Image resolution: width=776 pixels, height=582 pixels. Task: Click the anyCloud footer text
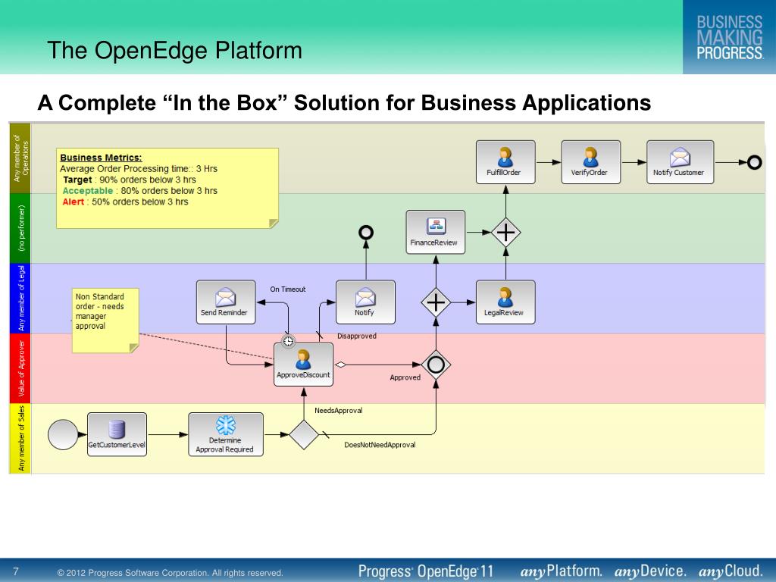[x=731, y=571]
